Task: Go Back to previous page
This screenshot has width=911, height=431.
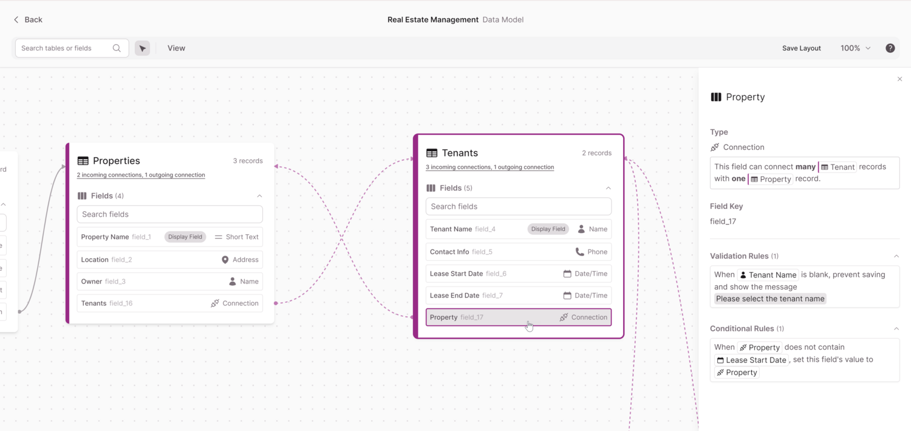Action: click(x=28, y=19)
